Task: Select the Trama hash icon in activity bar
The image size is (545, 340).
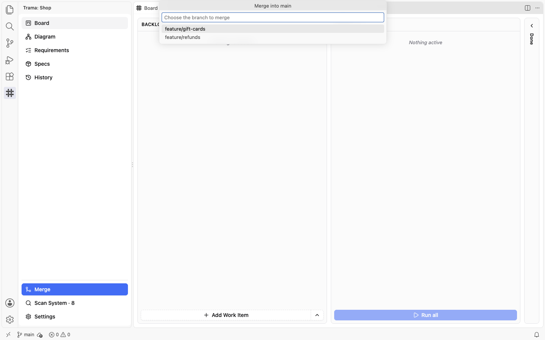Action: [10, 93]
